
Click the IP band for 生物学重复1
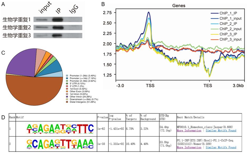[x=57, y=19]
